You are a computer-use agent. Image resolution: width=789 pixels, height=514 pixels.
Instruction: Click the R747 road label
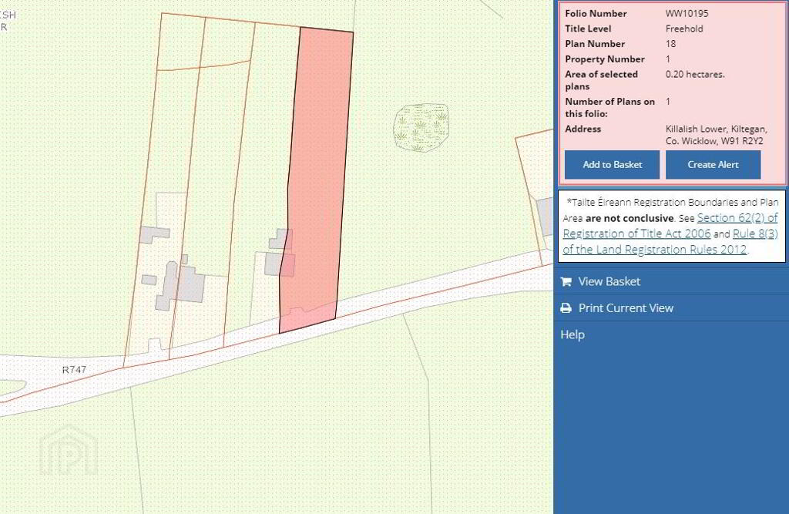(75, 371)
